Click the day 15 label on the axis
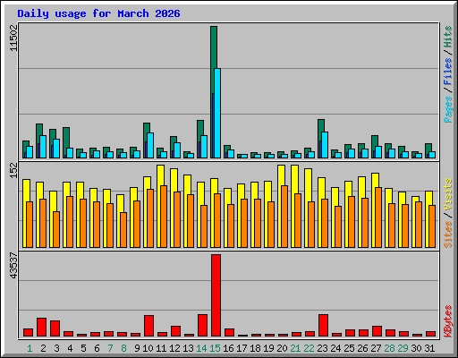The height and width of the screenshot is (358, 458). (x=215, y=348)
